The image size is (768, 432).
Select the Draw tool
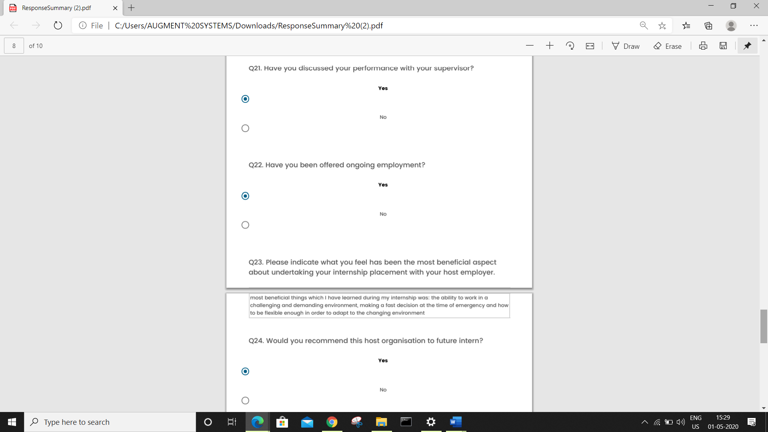pos(626,46)
